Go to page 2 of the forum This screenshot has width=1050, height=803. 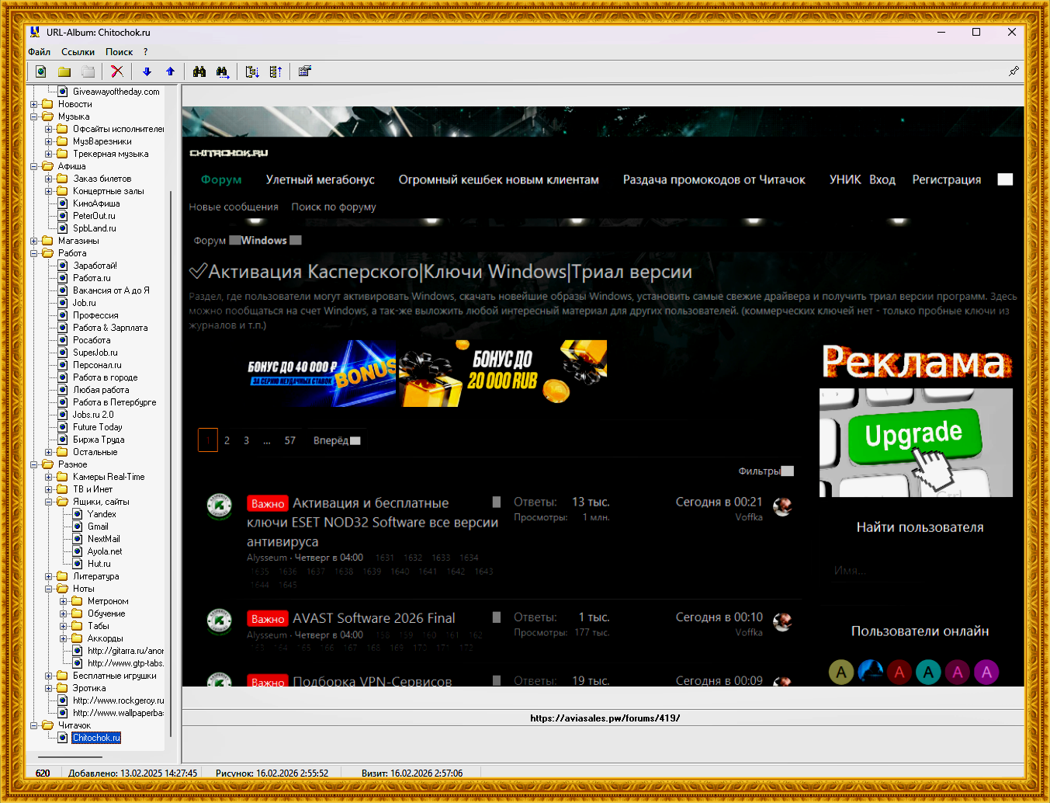[227, 440]
